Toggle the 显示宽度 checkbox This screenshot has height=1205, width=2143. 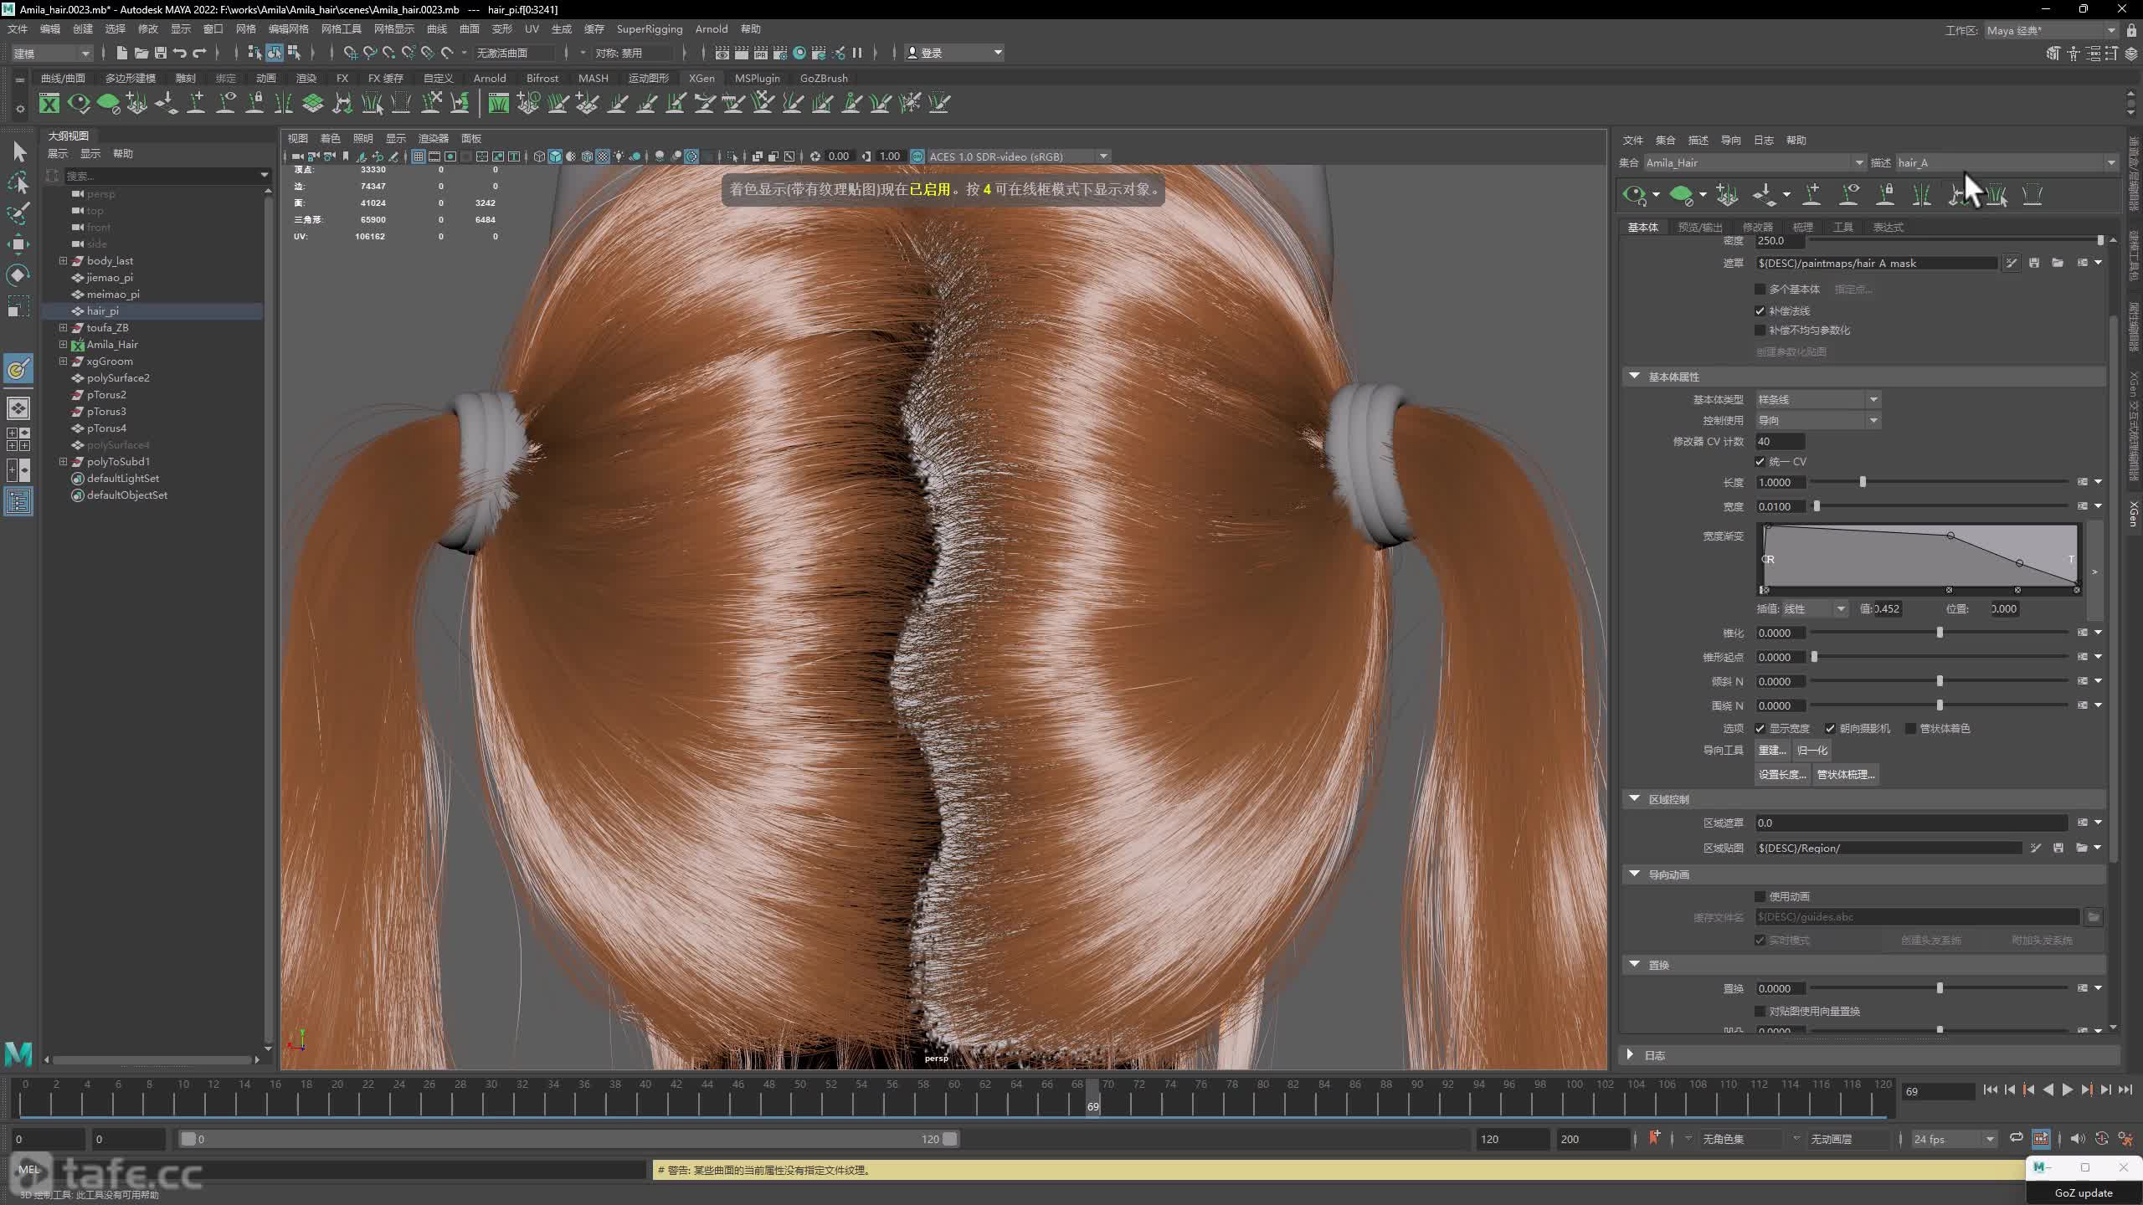(x=1760, y=728)
